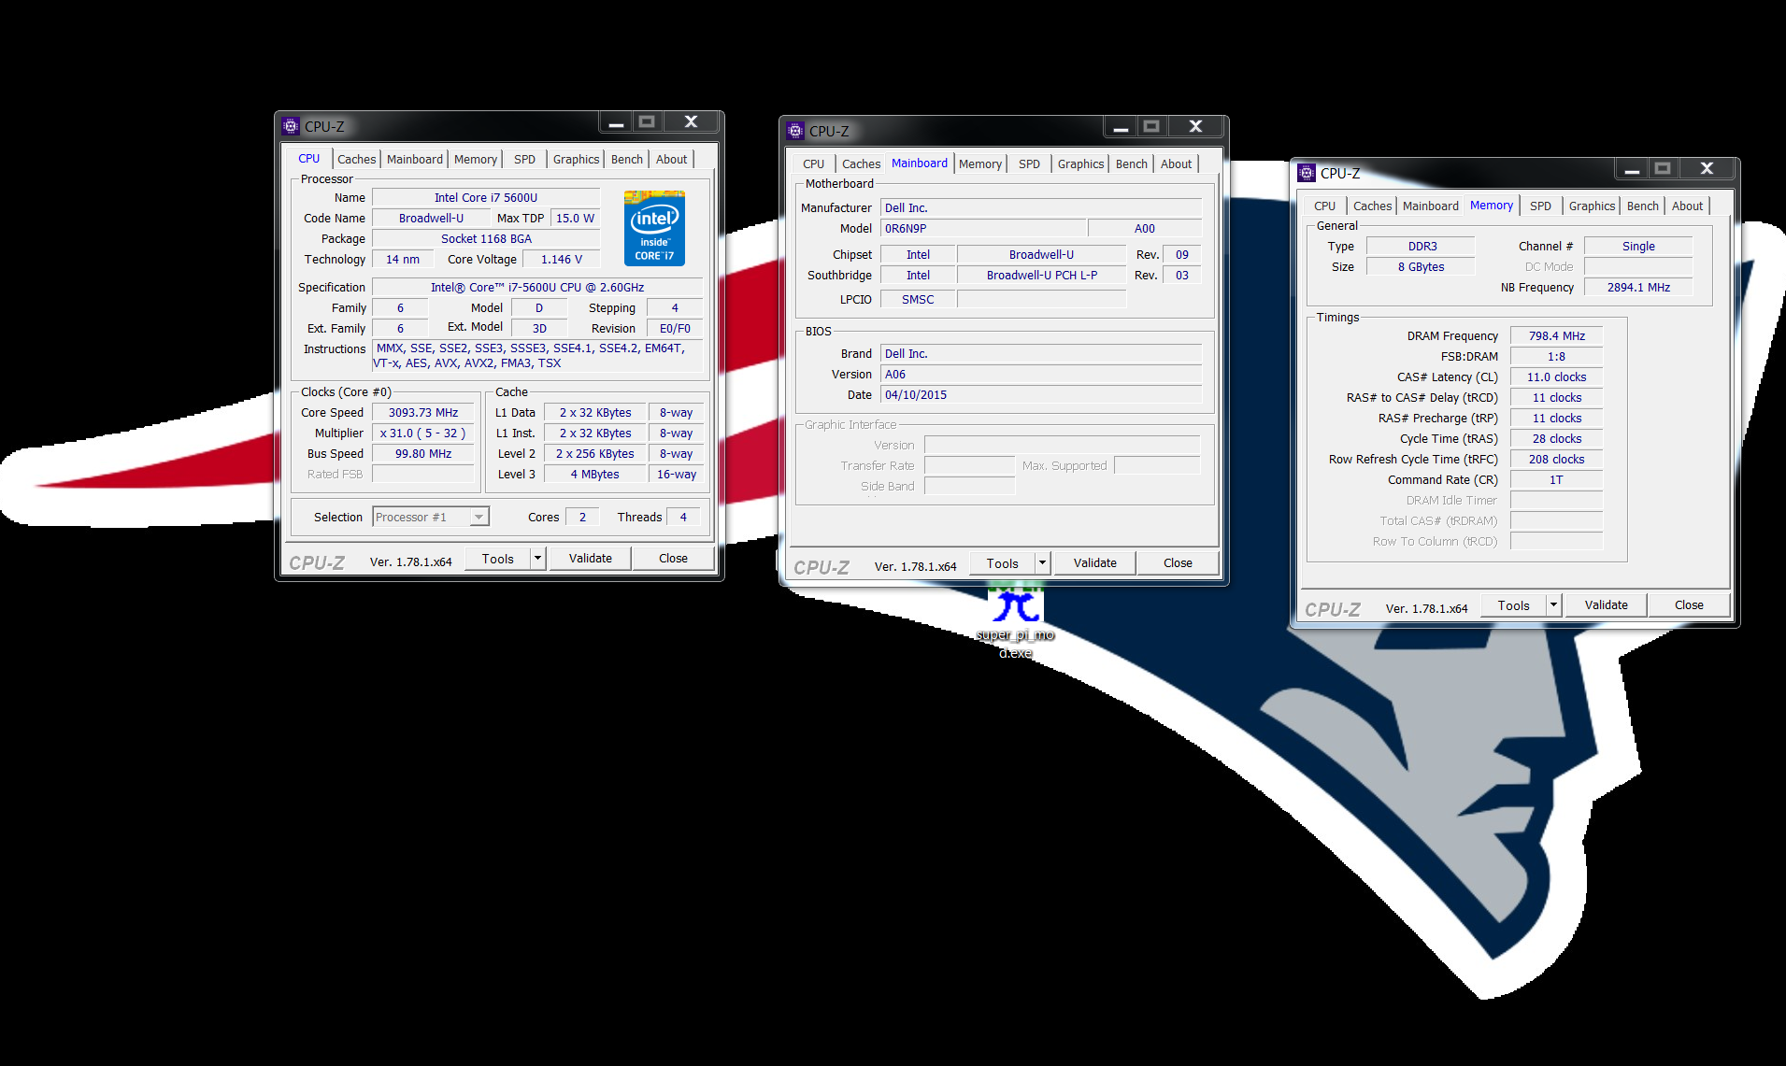Close the right CPU-Z window via X
This screenshot has height=1066, width=1786.
tap(1707, 169)
